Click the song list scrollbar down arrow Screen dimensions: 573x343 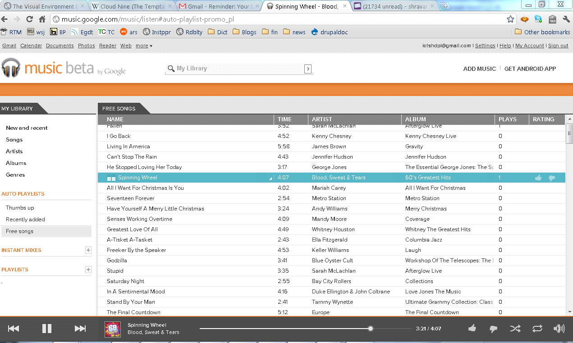[569, 312]
